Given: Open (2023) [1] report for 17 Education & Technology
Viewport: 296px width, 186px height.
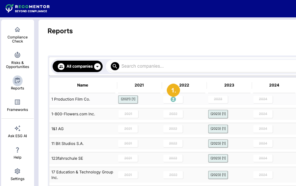Looking at the screenshot, I should tap(218, 175).
